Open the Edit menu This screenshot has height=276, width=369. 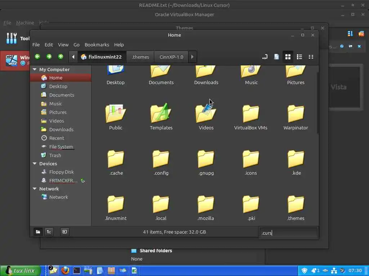[x=49, y=45]
